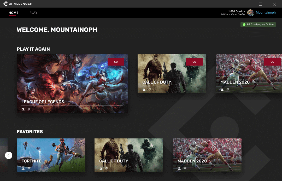282x181 pixels.
Task: Click the target icon under League of Legends
Action: [x=29, y=109]
